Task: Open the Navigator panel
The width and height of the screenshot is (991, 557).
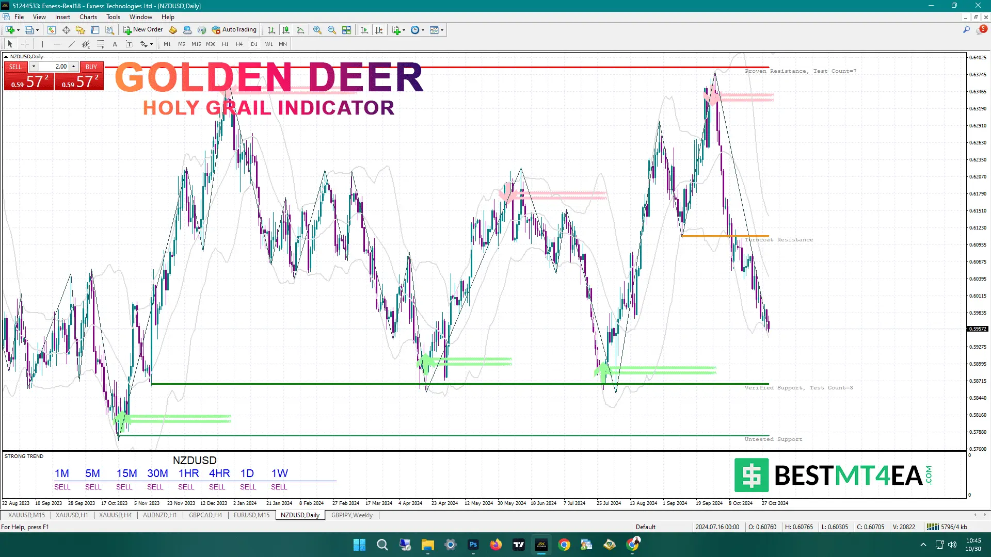Action: pyautogui.click(x=81, y=29)
